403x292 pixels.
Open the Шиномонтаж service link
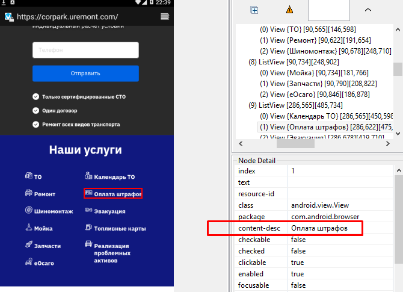54,211
